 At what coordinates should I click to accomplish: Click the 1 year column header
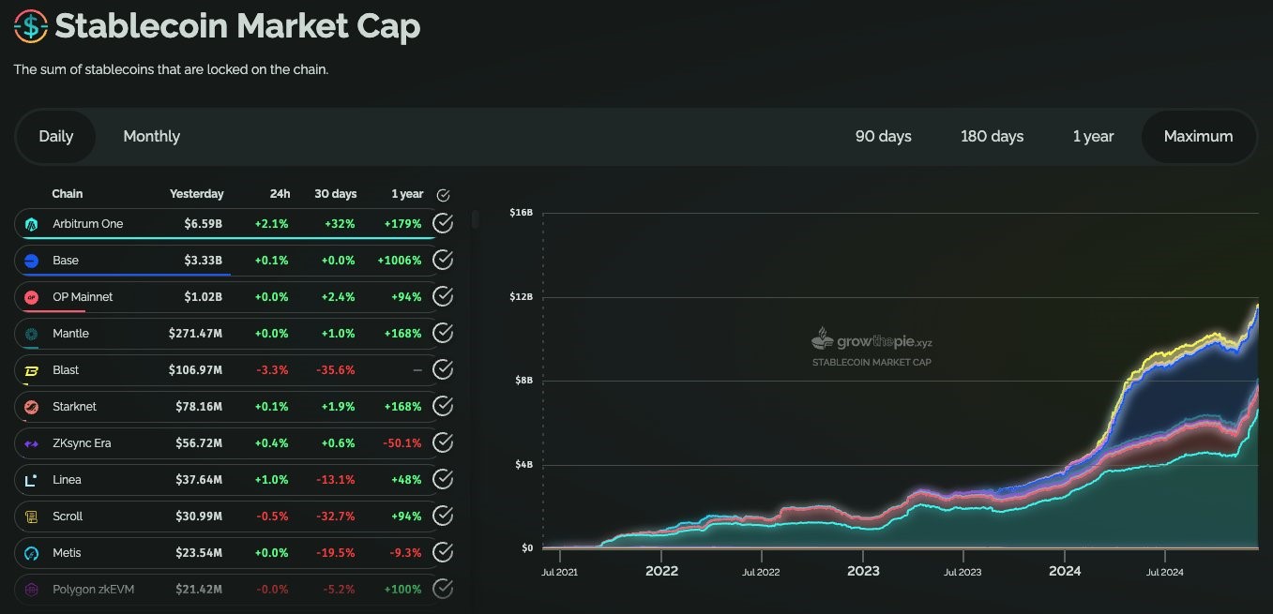click(x=407, y=194)
